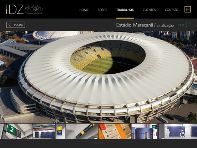
Task: Select the TRABALHOS nav item
Action: (x=125, y=10)
